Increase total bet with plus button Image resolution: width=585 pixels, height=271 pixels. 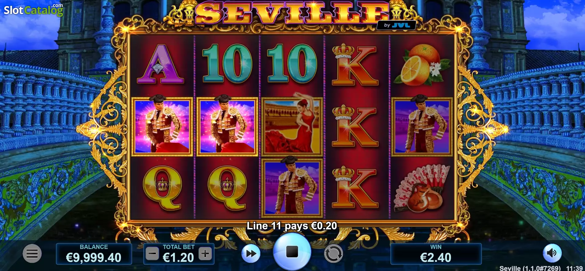coord(205,253)
